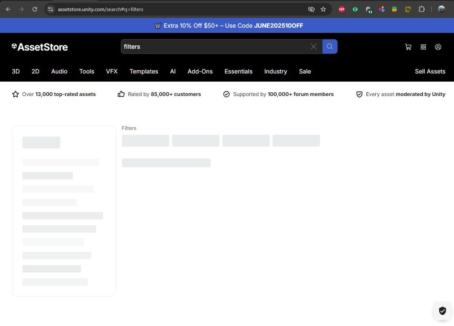Click the Sell Assets link
Image resolution: width=454 pixels, height=326 pixels.
click(430, 71)
